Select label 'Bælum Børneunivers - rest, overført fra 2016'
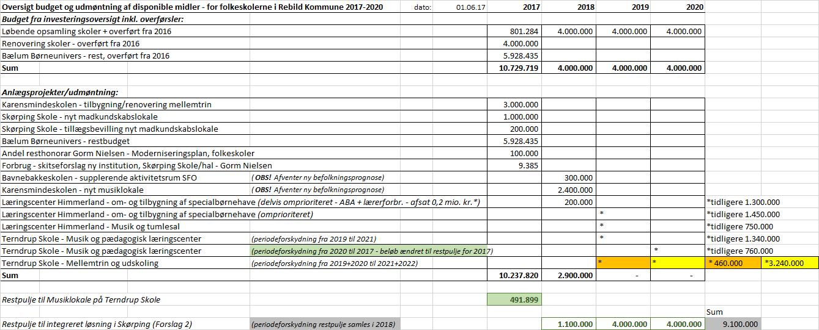819x330 pixels. point(86,56)
